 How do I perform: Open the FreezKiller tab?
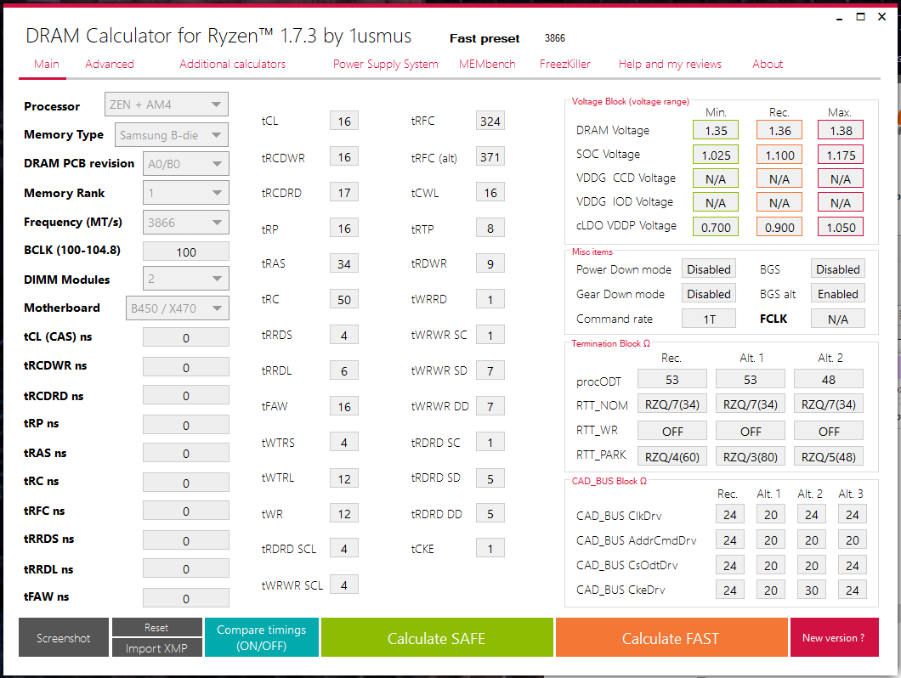(x=565, y=64)
